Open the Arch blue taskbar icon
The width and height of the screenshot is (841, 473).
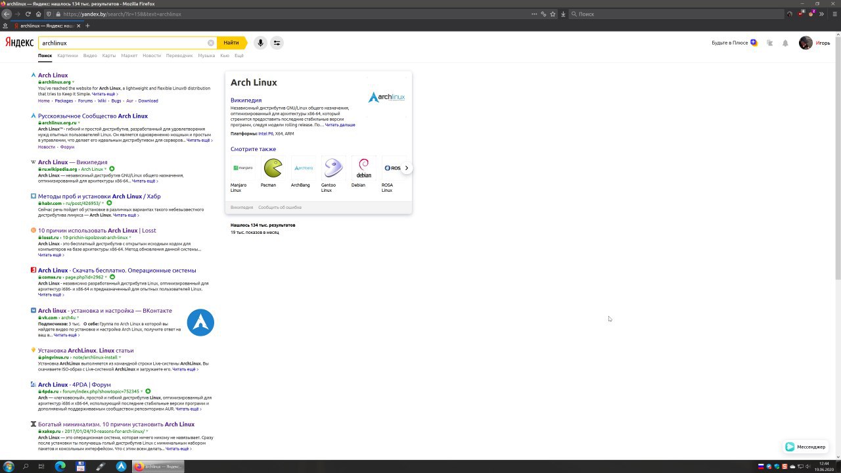[122, 466]
